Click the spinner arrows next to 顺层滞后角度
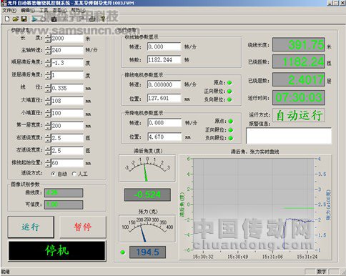 tap(48, 63)
